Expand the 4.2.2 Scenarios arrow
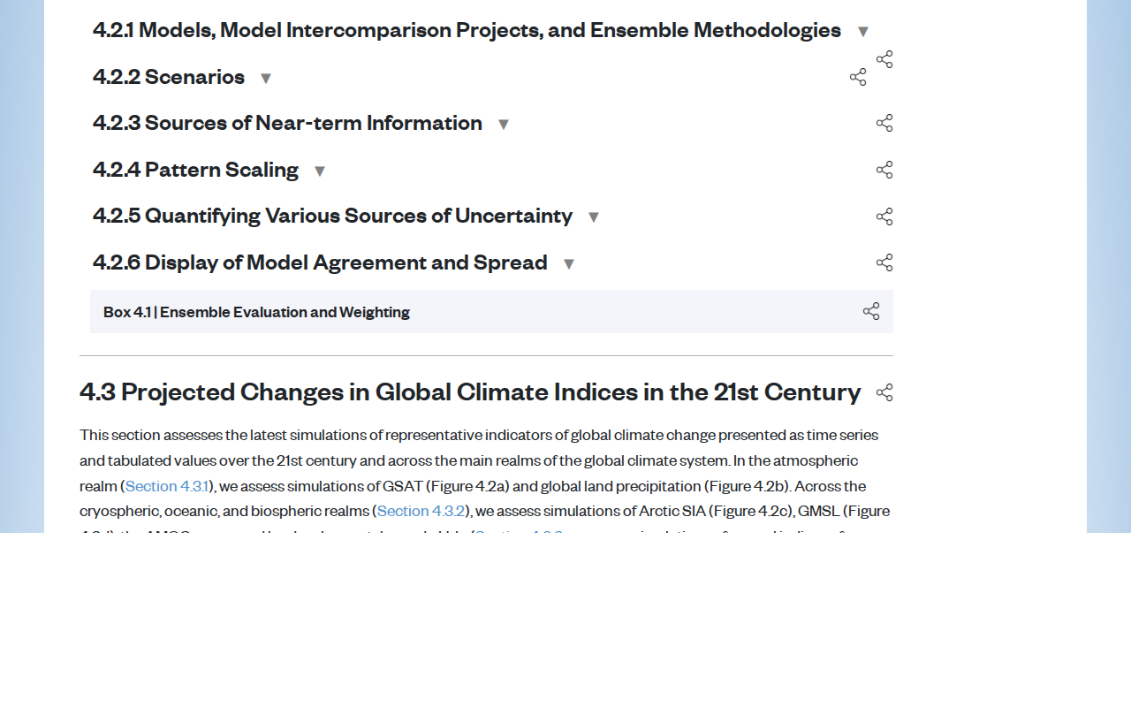Viewport: 1131px width, 707px height. [266, 79]
